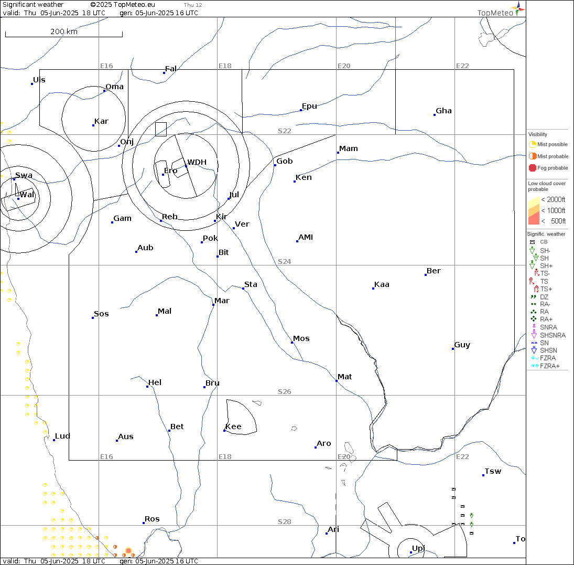This screenshot has width=574, height=565.
Task: Click the Fog probable red icon
Action: (x=532, y=168)
